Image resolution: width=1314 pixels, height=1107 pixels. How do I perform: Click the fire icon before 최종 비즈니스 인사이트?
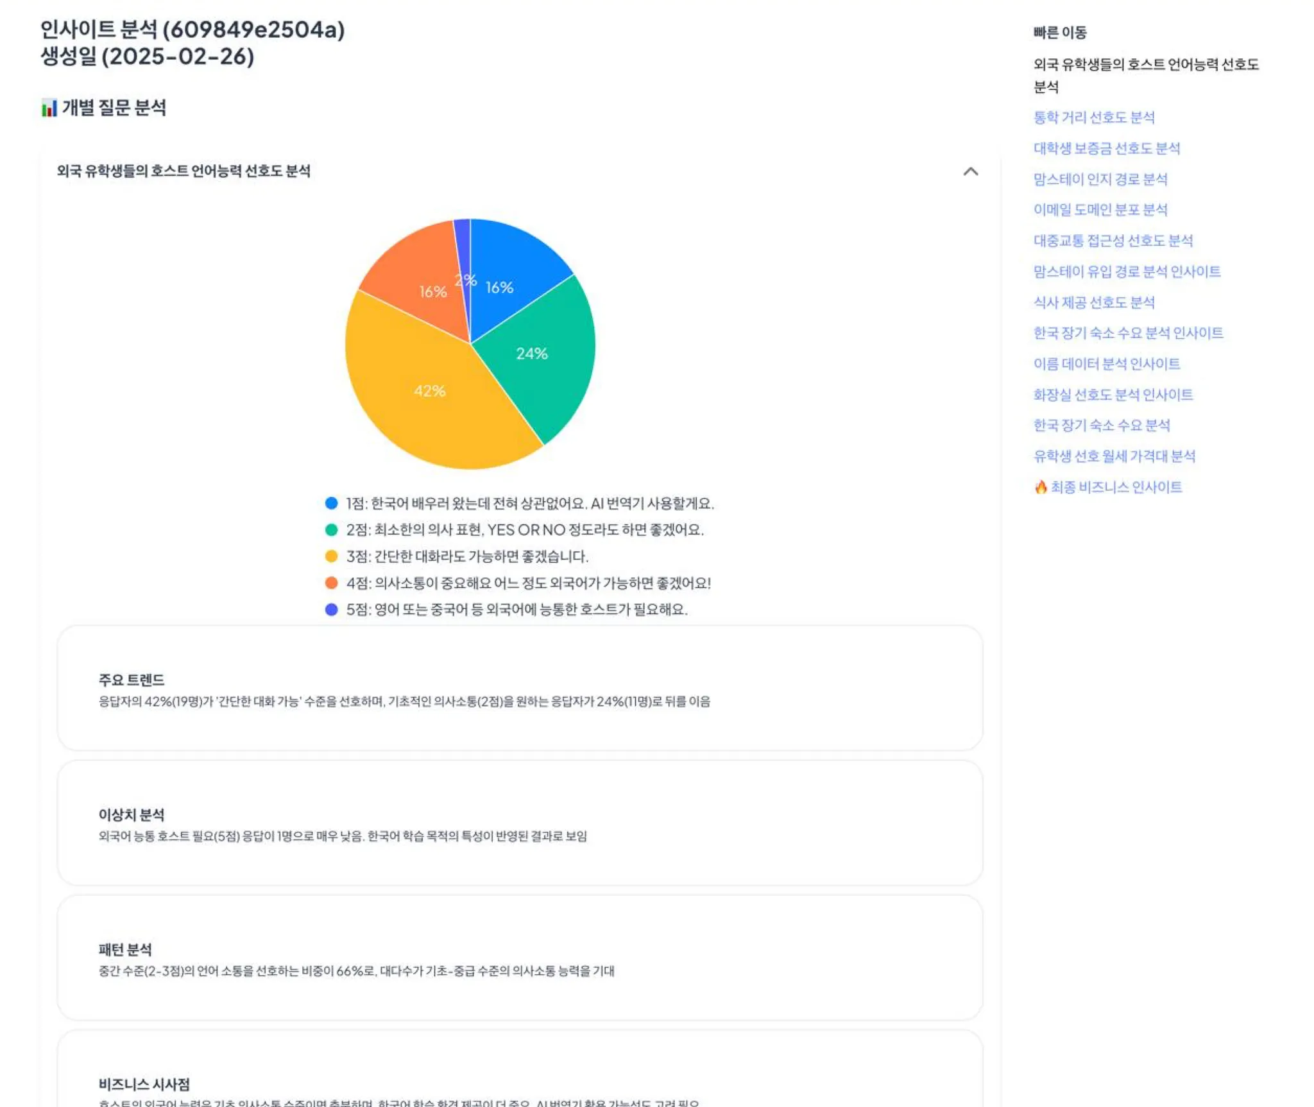pyautogui.click(x=1040, y=487)
